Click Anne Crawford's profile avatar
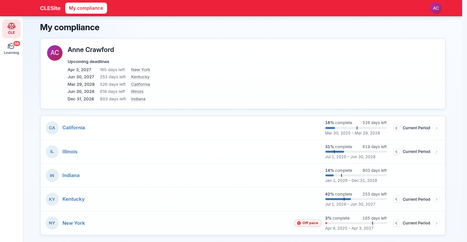 click(x=55, y=53)
